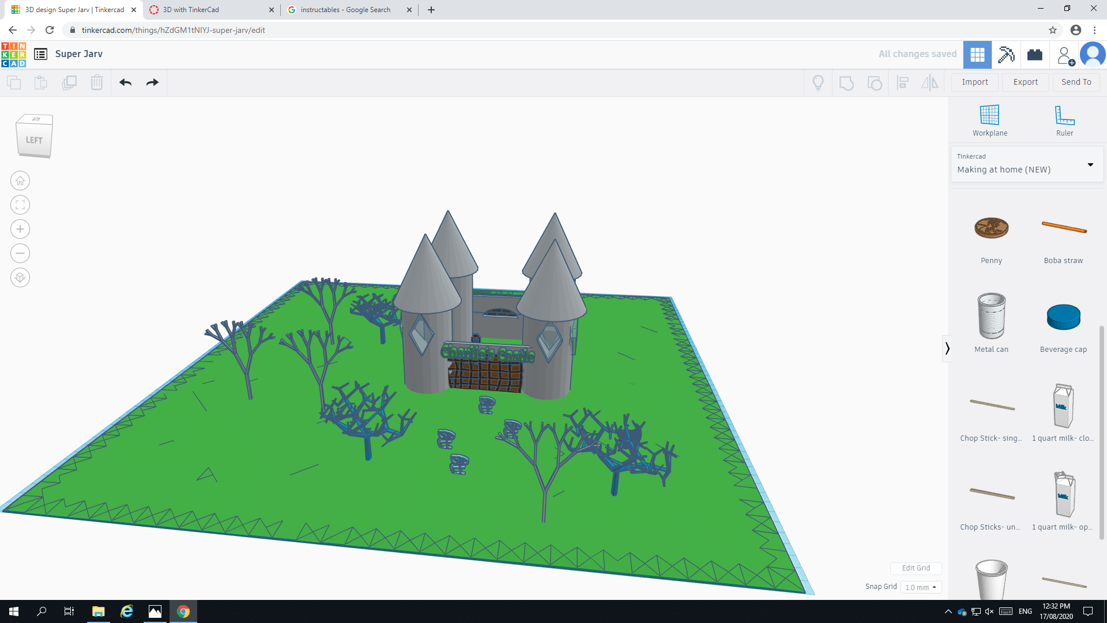Open the Blocks pickaxe mode
This screenshot has height=623, width=1107.
click(1006, 55)
